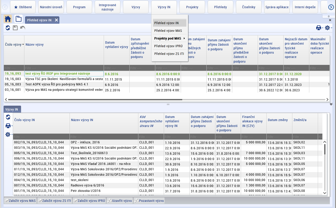Click the upper grid horizontal scrollbar

(x=95, y=100)
